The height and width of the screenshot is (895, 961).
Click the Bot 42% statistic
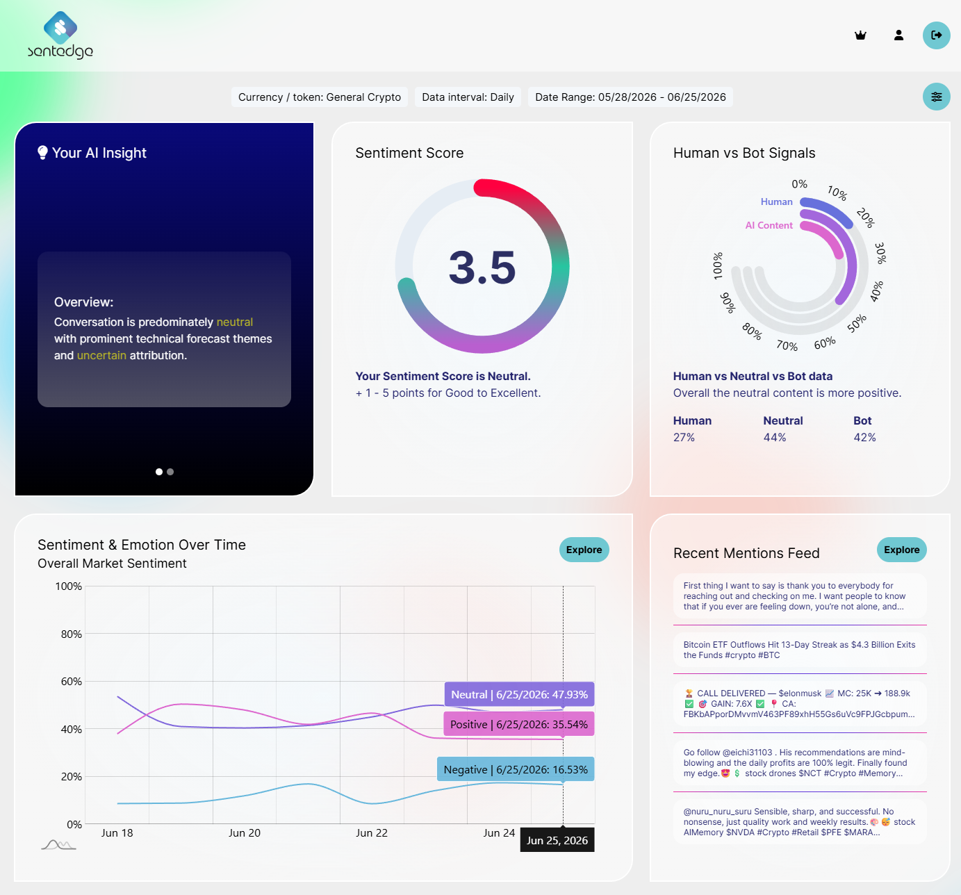864,429
